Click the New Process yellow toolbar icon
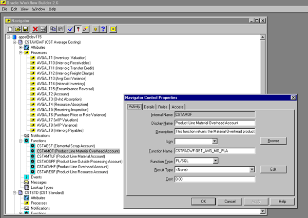This screenshot has height=218, width=308. (113, 29)
